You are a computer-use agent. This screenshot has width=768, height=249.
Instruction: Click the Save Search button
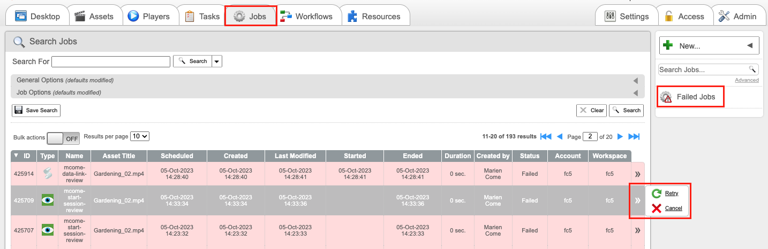[x=36, y=110]
